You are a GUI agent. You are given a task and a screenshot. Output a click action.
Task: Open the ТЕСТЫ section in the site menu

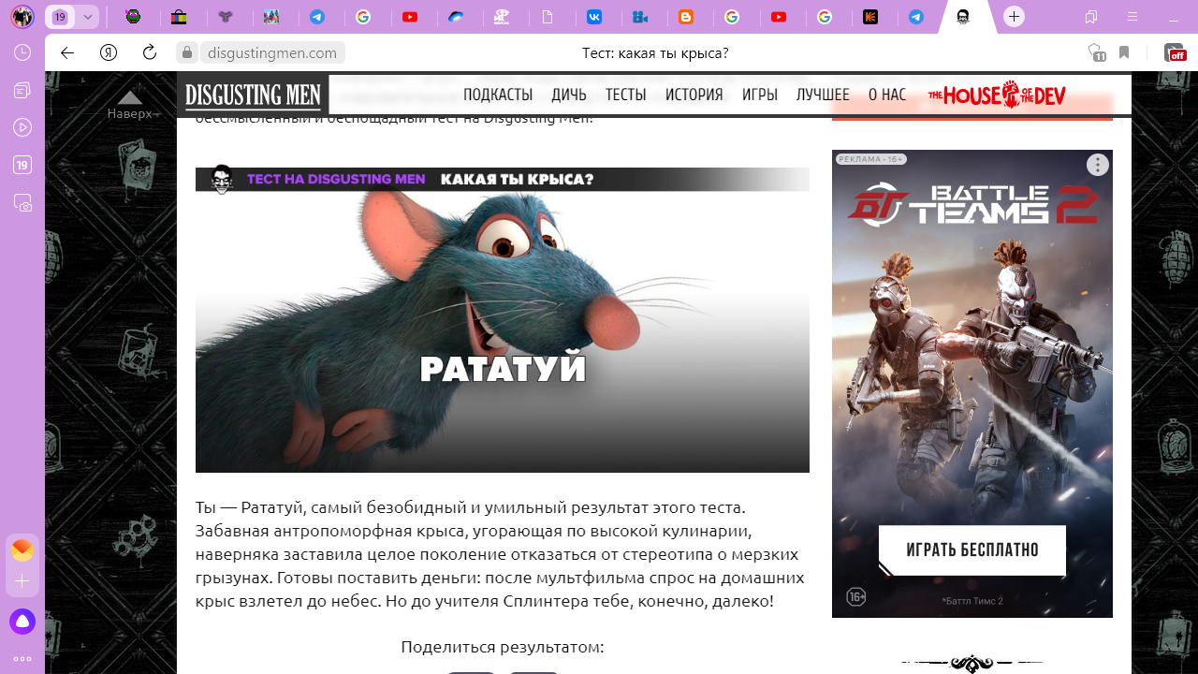[x=625, y=95]
